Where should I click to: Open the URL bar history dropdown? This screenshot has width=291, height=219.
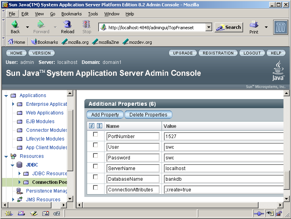pyautogui.click(x=209, y=27)
